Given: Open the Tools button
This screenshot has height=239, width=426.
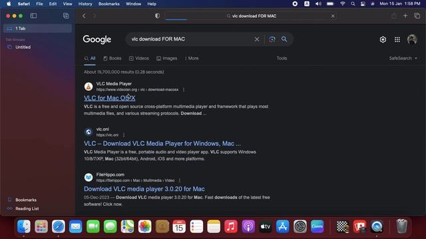Looking at the screenshot, I should 282,58.
